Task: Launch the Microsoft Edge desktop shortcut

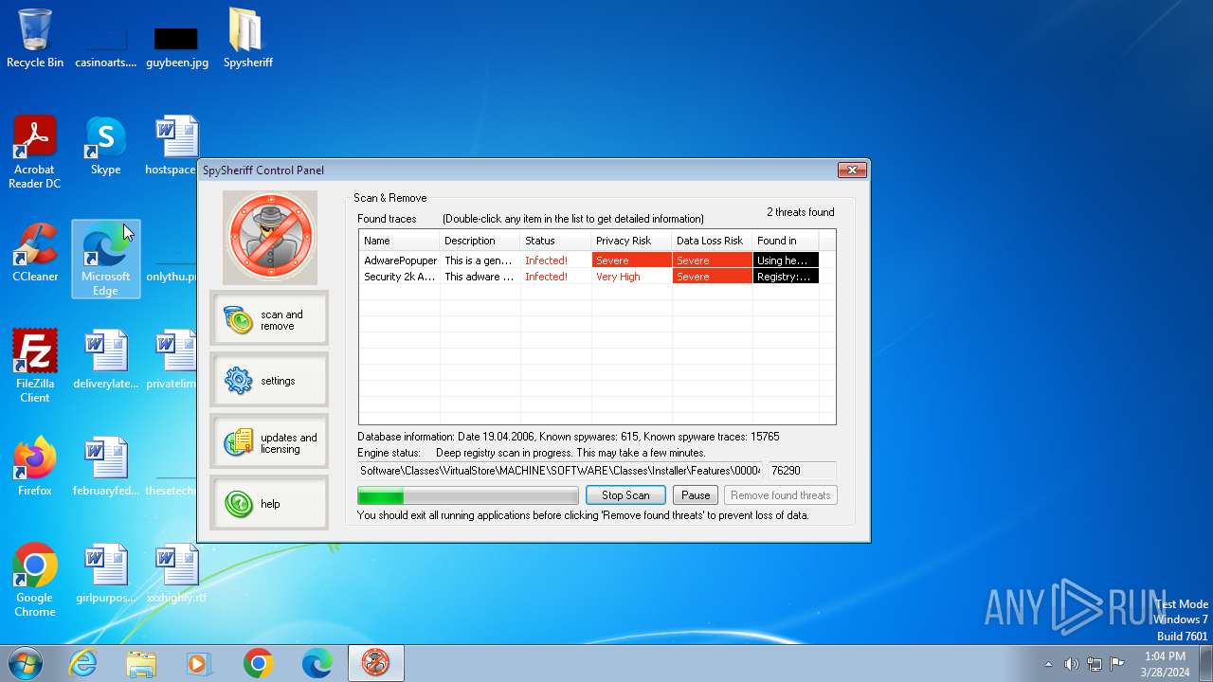Action: tap(105, 259)
